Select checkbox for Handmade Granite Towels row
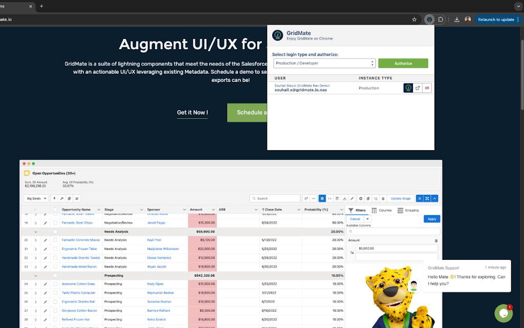Screen dimensions: 524x328 [55, 258]
